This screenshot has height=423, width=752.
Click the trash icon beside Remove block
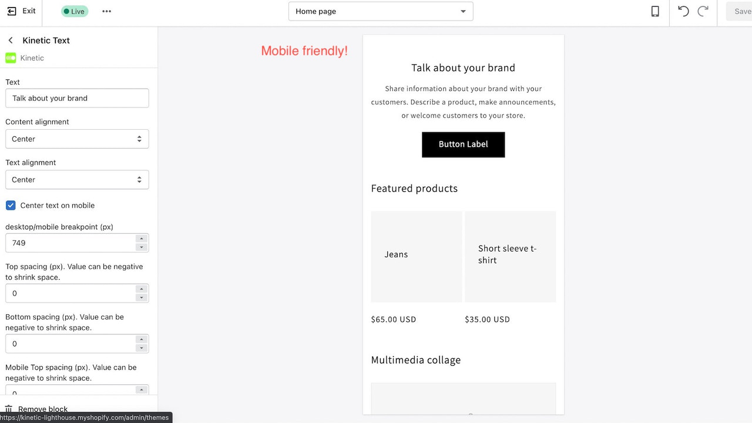(8, 408)
